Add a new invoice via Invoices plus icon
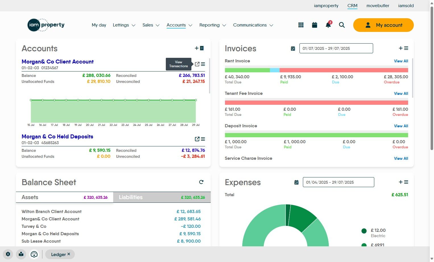The height and width of the screenshot is (262, 434). 400,48
